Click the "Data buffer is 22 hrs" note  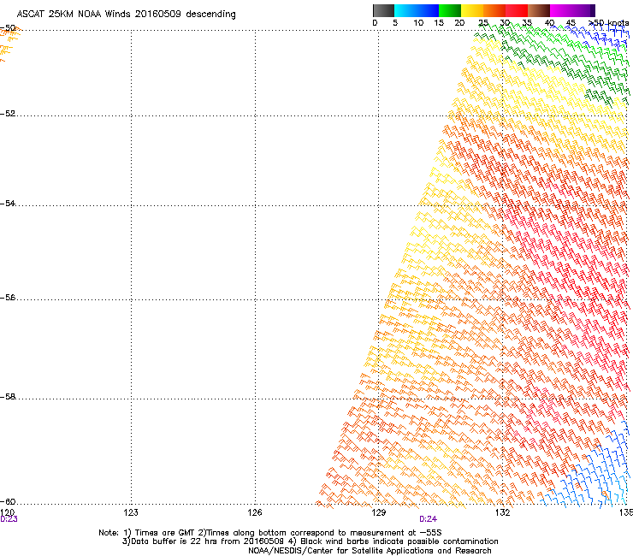[x=175, y=541]
